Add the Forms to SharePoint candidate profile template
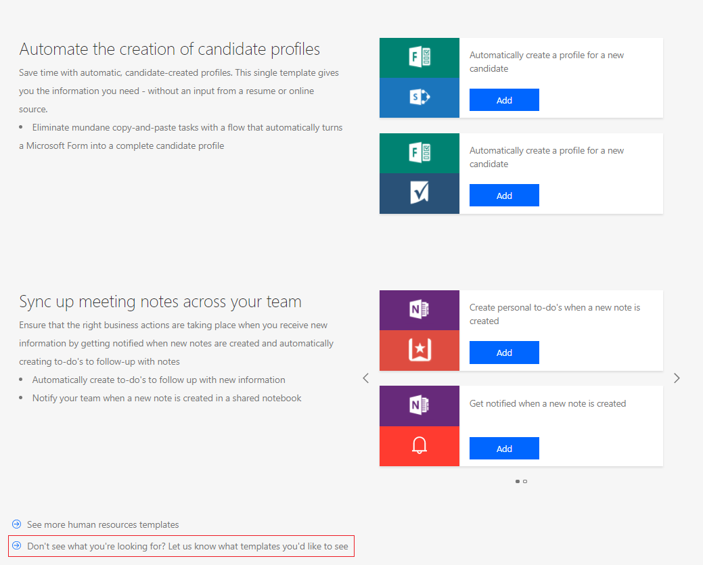Screen dimensions: 703x565 pyautogui.click(x=504, y=100)
